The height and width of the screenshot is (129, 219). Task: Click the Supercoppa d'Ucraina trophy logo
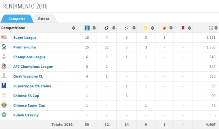4,85
